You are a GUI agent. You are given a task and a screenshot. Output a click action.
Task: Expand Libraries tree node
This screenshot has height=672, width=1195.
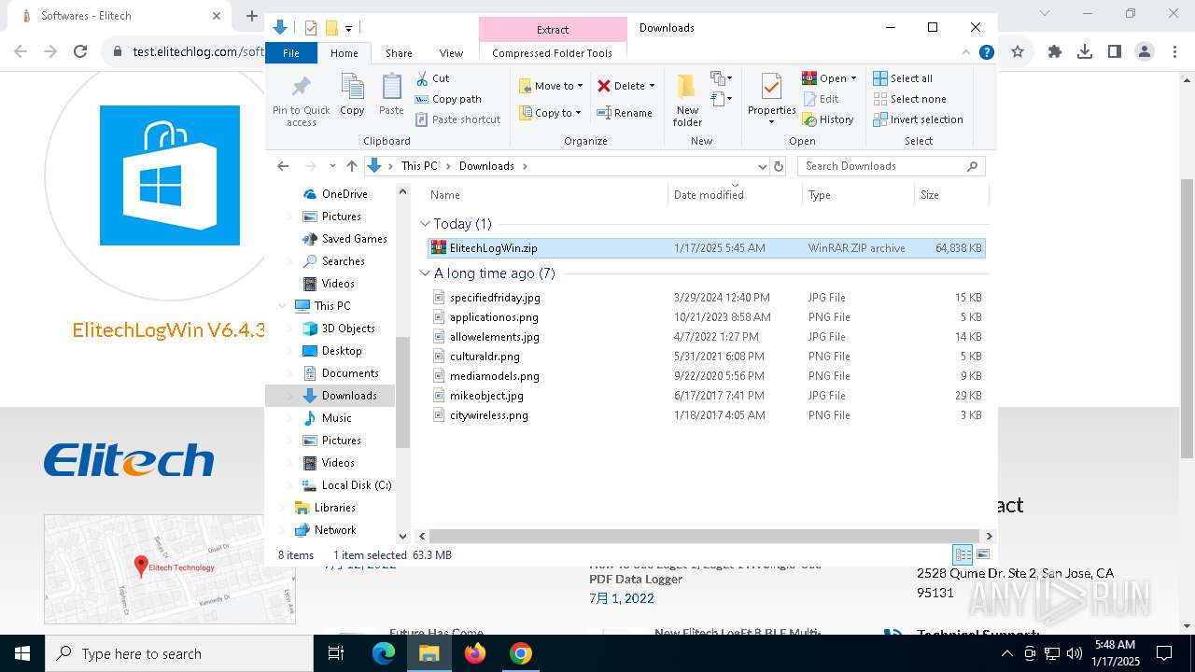coord(283,508)
